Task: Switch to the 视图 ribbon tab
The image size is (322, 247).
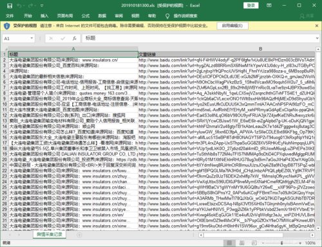Action: click(x=135, y=16)
